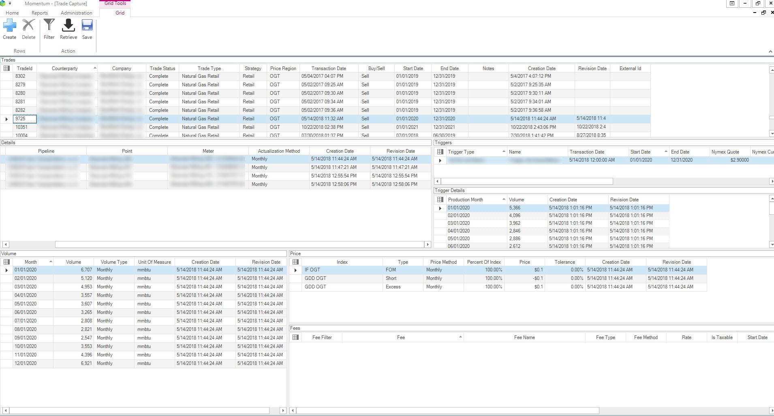Expand the selected Triggers row indicator arrow
Viewport: 774px width, 416px height.
pos(440,160)
